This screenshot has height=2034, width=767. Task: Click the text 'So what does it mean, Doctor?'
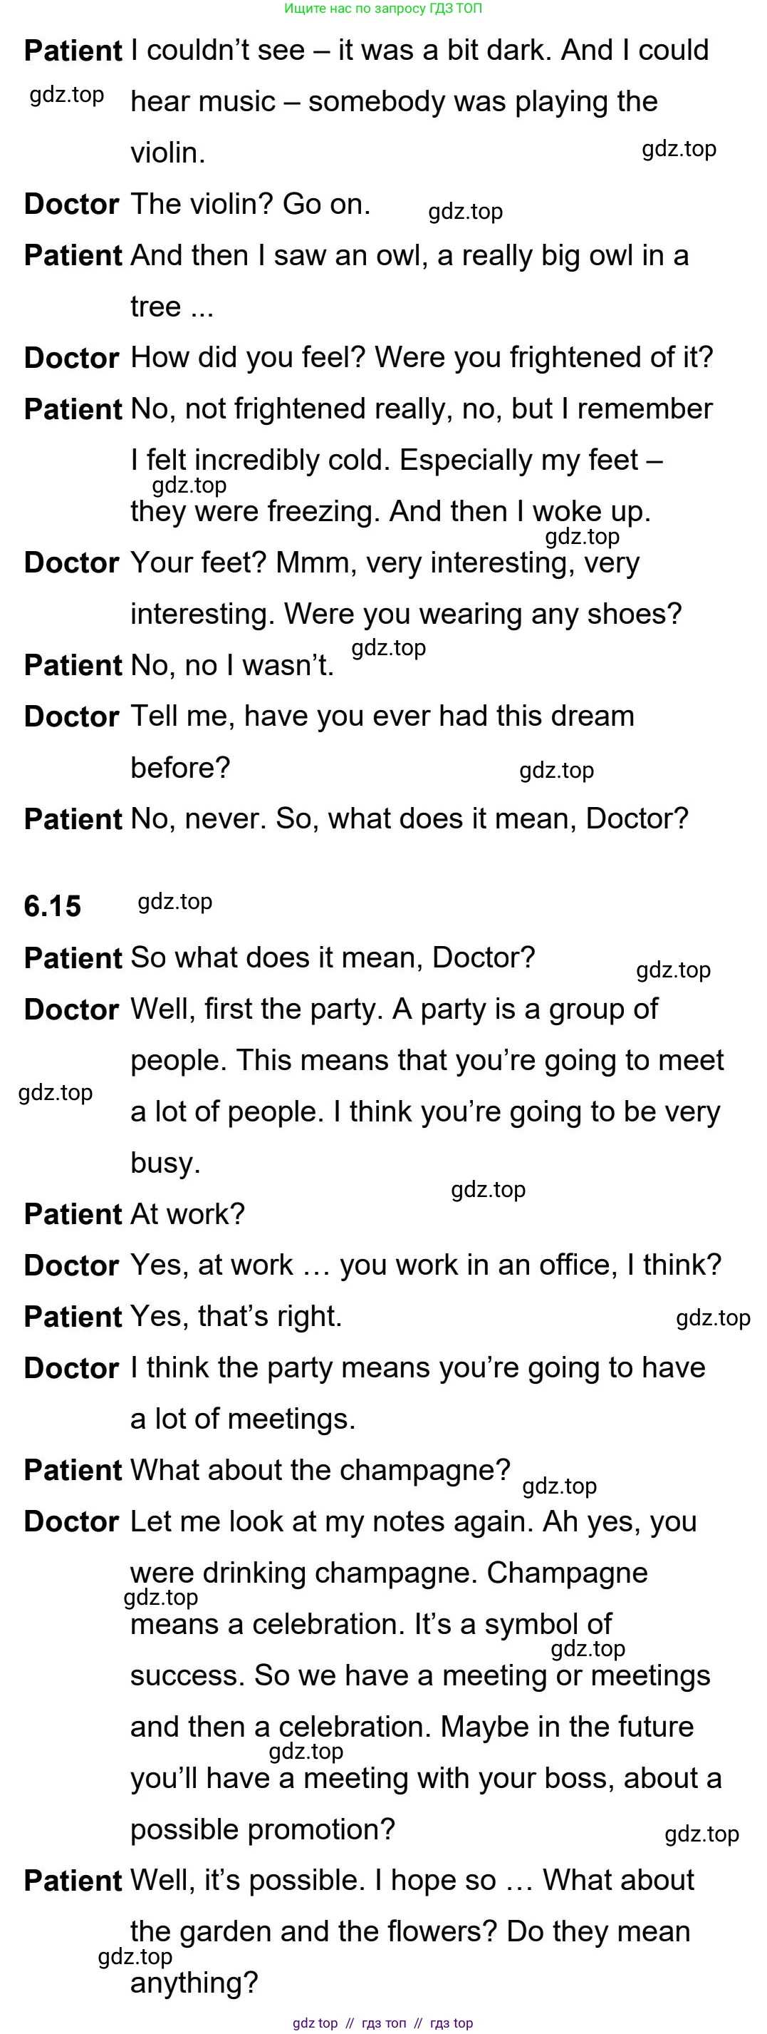click(x=332, y=957)
